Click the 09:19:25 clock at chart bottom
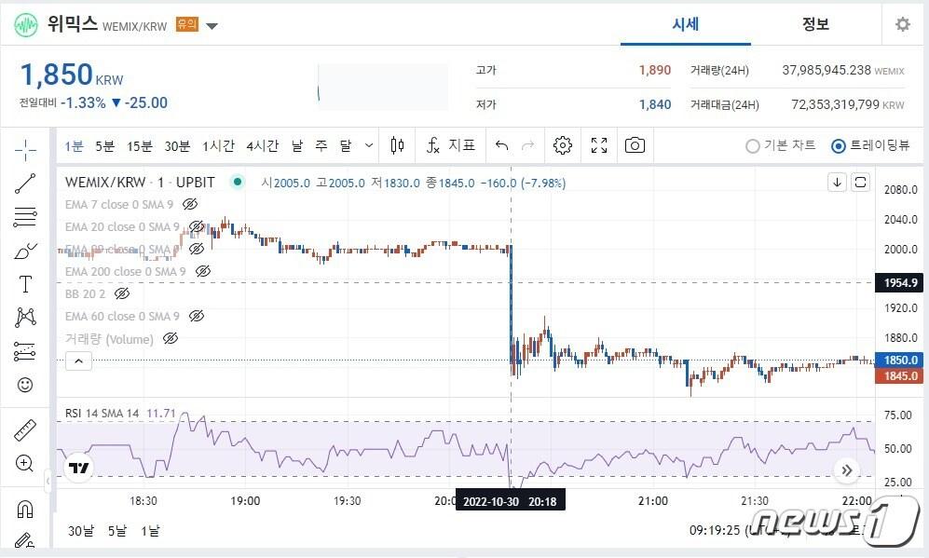929x558 pixels. pos(715,529)
